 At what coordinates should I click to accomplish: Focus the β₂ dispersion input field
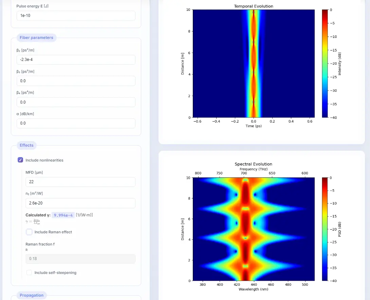pos(76,60)
